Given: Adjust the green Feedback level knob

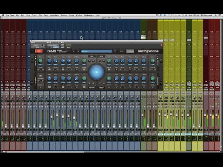Looking at the screenshot, I should click(x=152, y=78).
